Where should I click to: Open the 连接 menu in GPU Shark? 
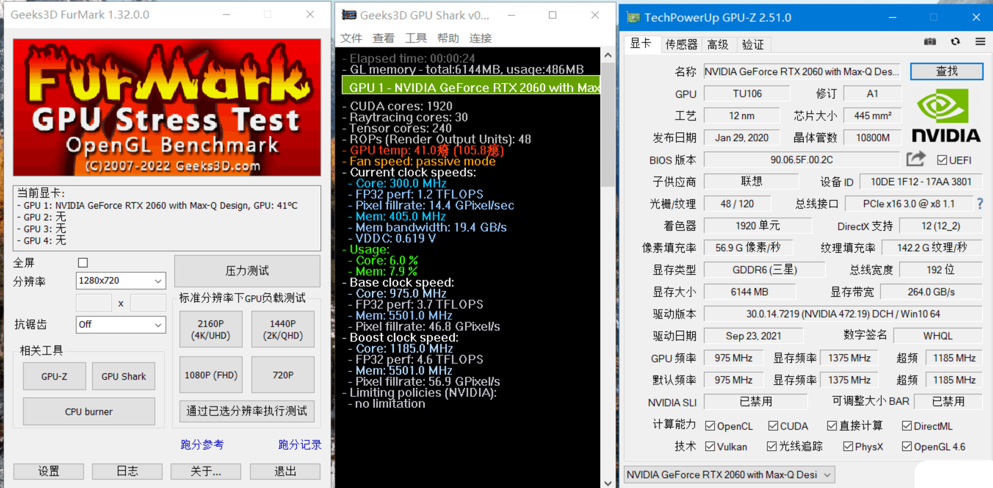pyautogui.click(x=480, y=38)
